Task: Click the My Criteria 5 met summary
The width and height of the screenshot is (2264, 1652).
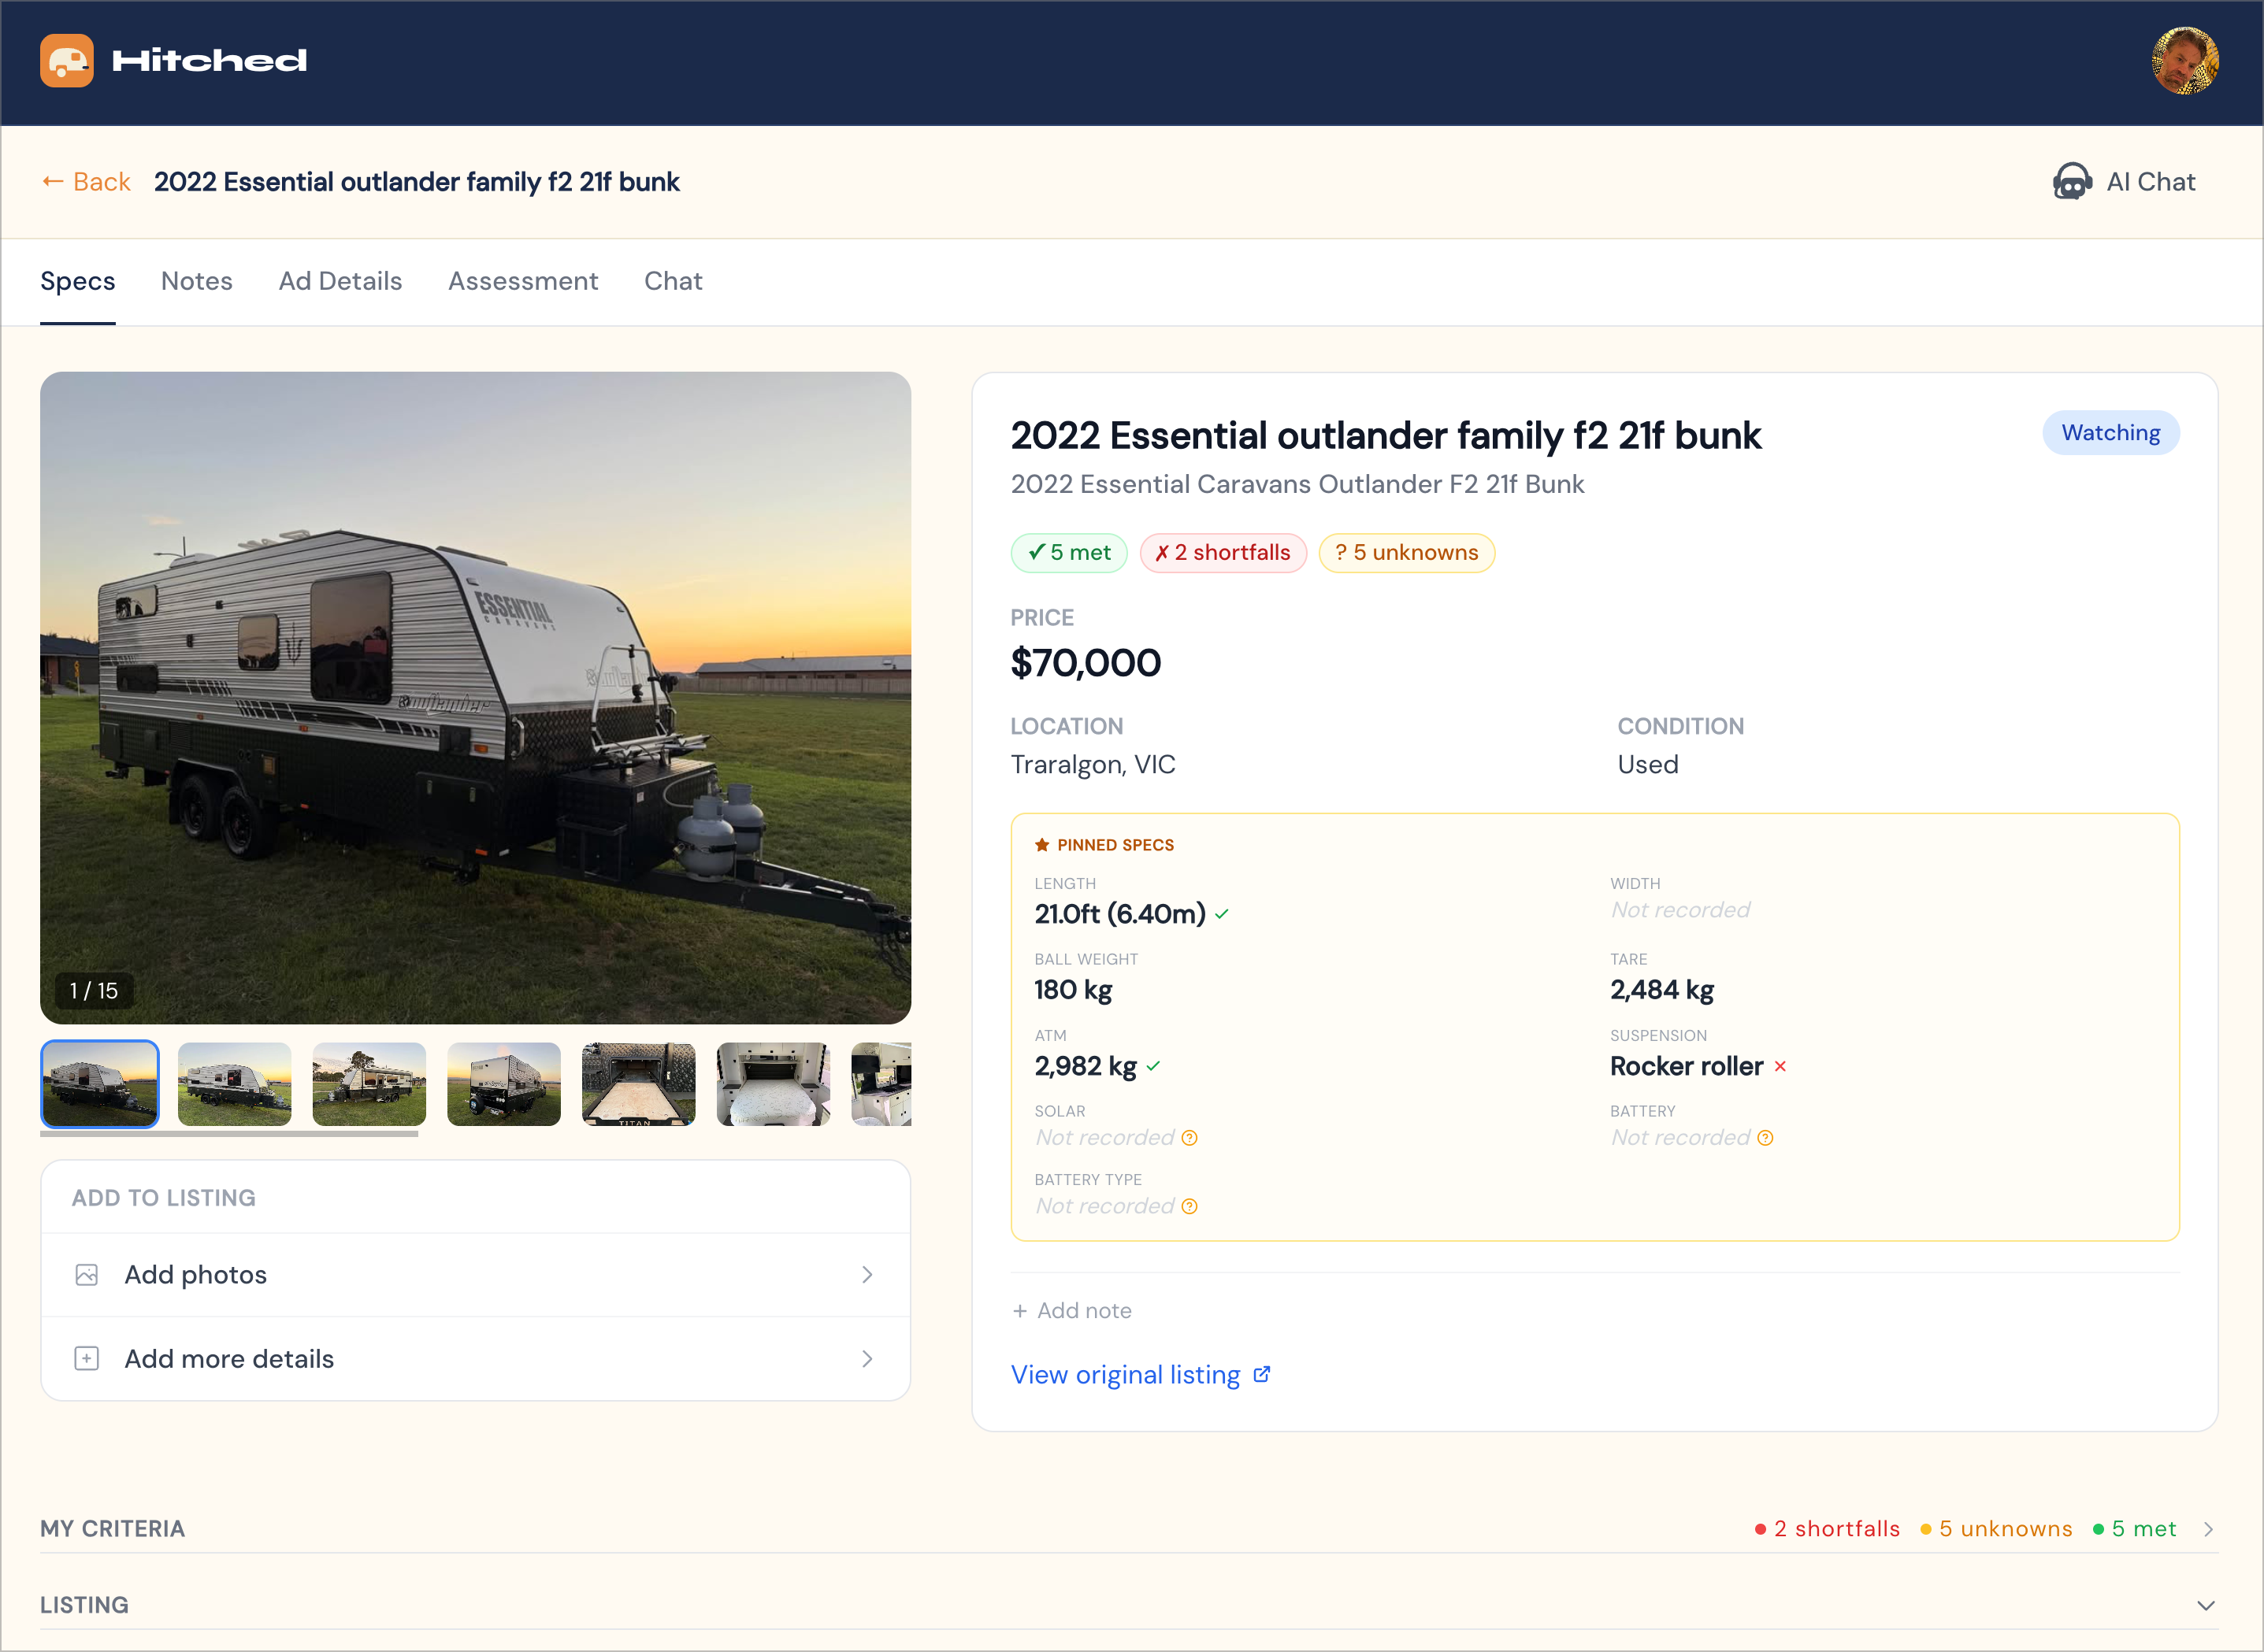Action: [x=2135, y=1530]
